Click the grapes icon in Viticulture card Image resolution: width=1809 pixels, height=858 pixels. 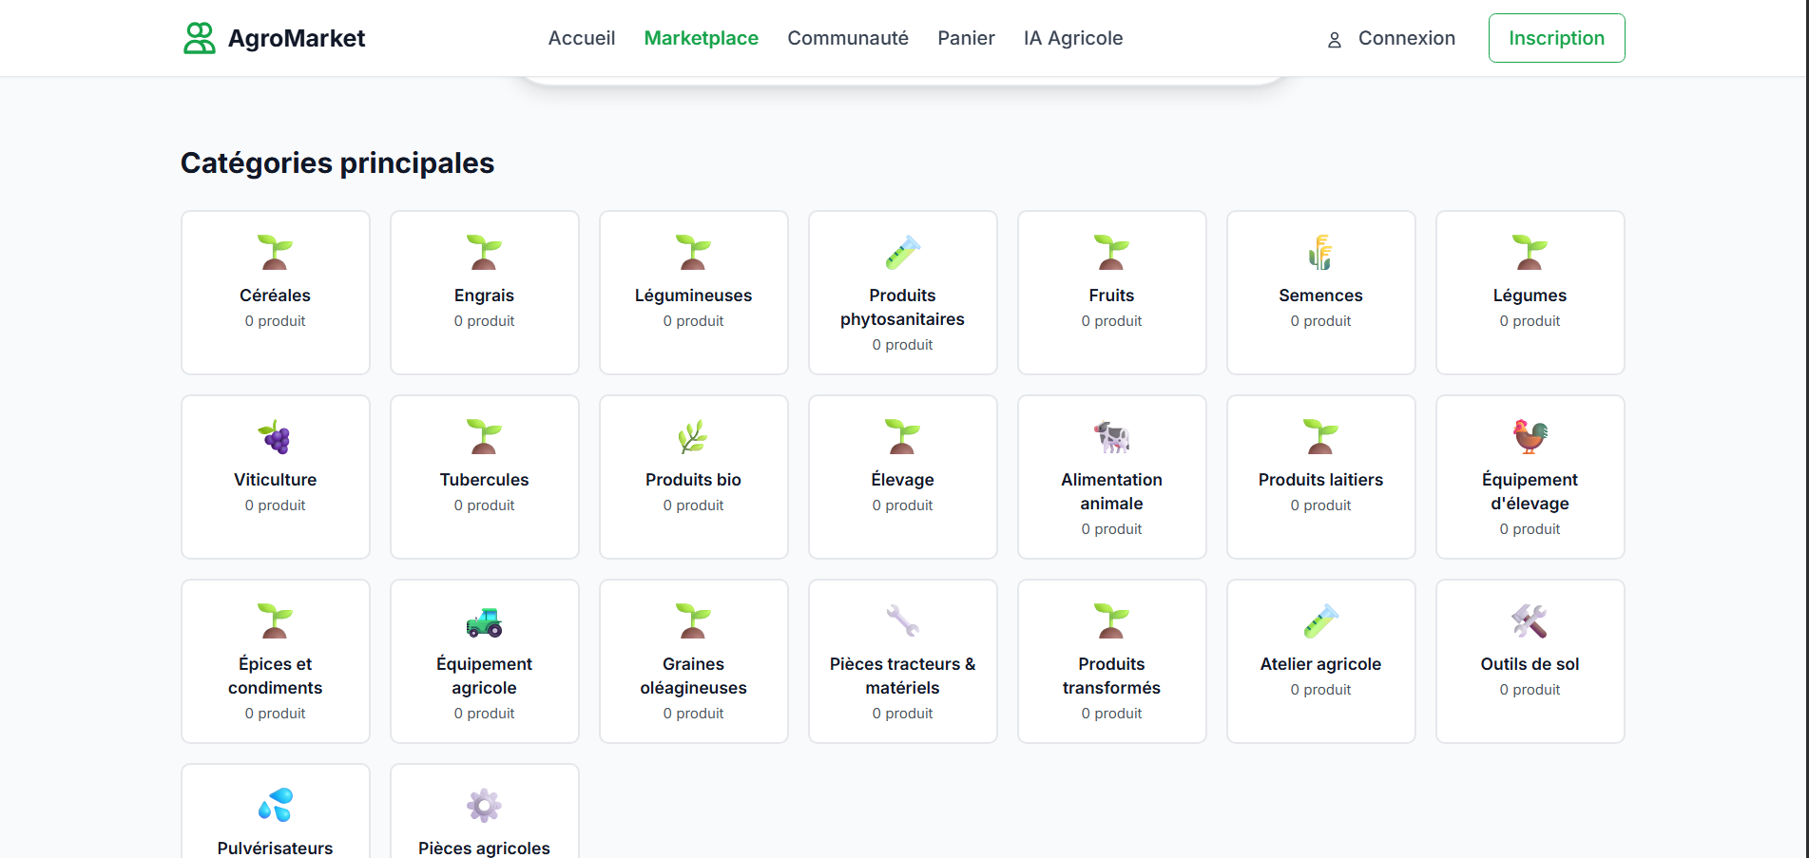tap(276, 437)
